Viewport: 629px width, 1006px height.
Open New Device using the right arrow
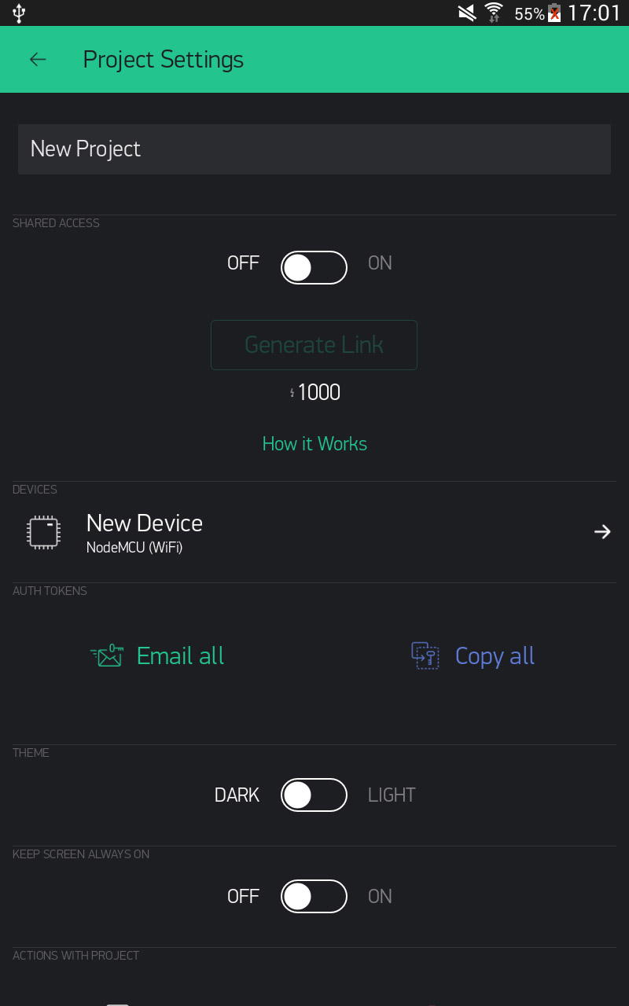pos(602,532)
